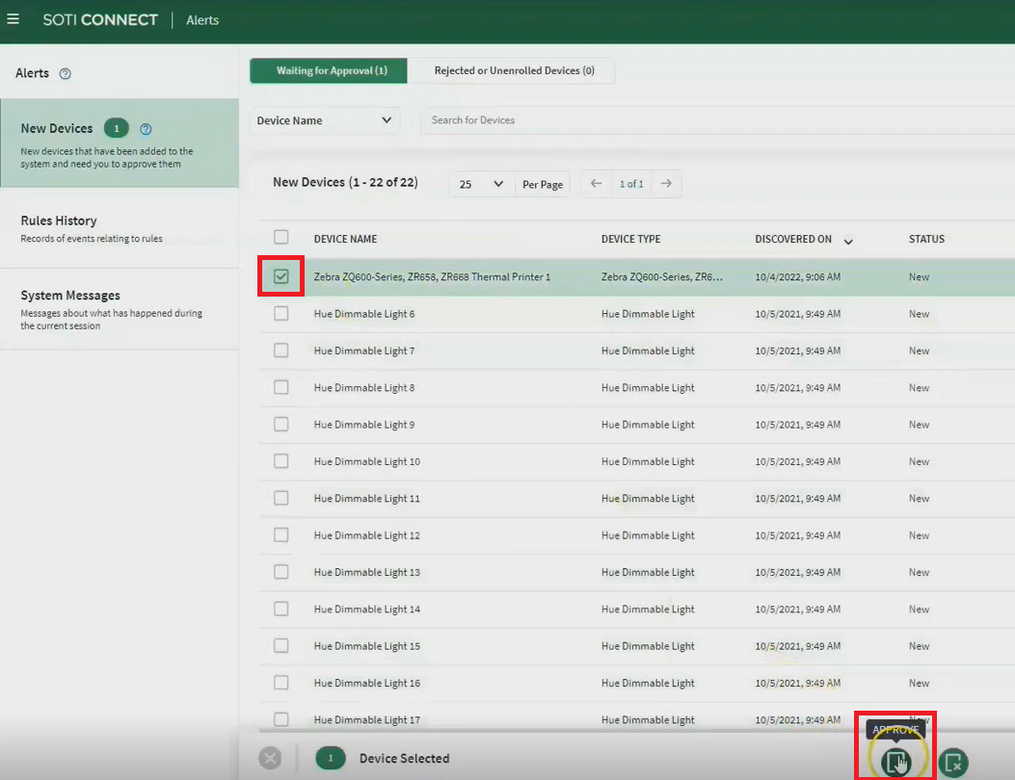Click the Search for Devices field
Viewport: 1015px width, 780px height.
click(713, 120)
